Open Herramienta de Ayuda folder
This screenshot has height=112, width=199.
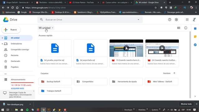(x=126, y=82)
